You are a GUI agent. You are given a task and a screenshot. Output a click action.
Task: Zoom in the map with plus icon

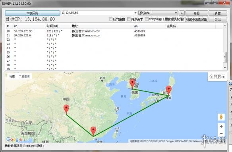pyautogui.click(x=221, y=126)
